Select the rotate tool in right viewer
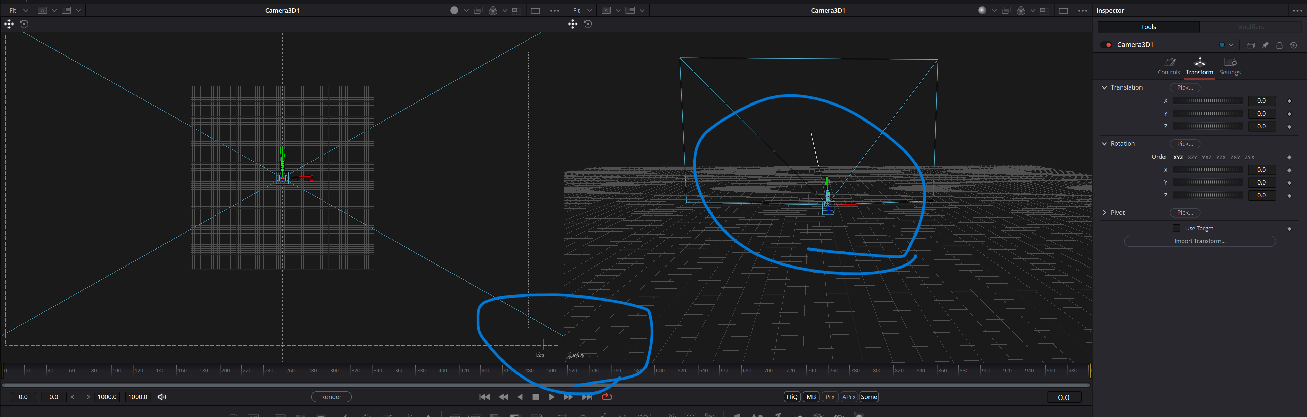Viewport: 1307px width, 417px height. click(588, 24)
